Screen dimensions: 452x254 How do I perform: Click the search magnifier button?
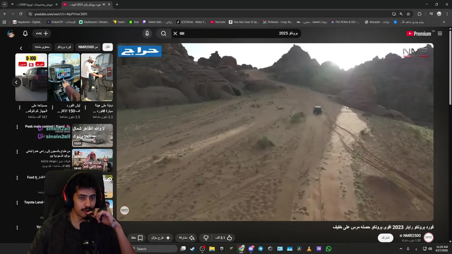click(163, 34)
